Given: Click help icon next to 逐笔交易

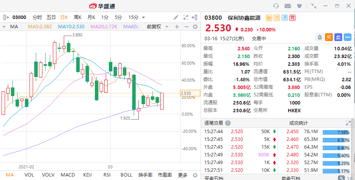Looking at the screenshot, I should (228, 123).
